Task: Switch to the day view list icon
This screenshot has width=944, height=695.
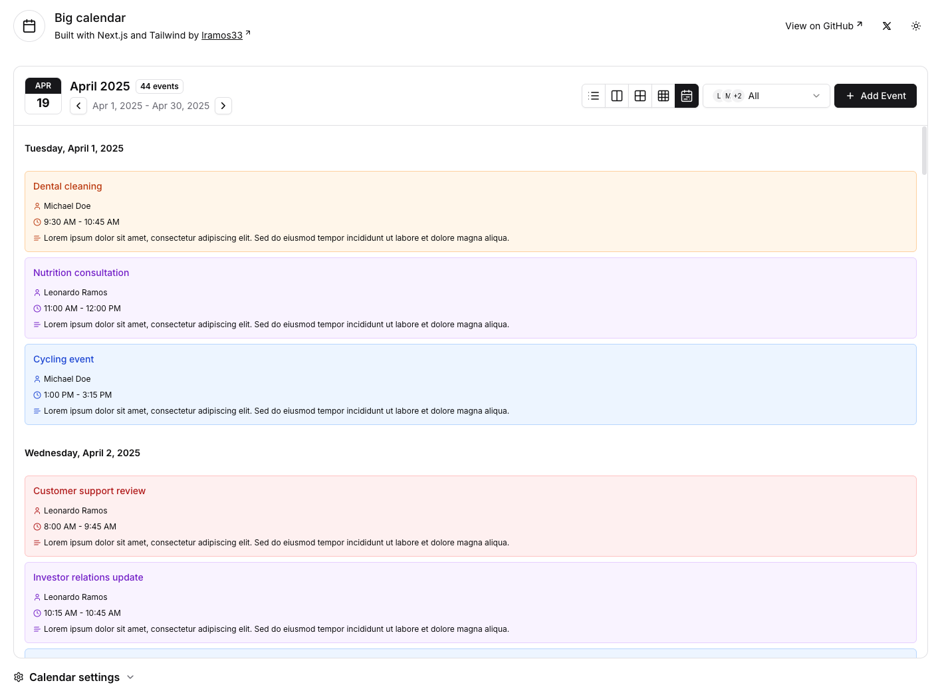Action: 594,96
